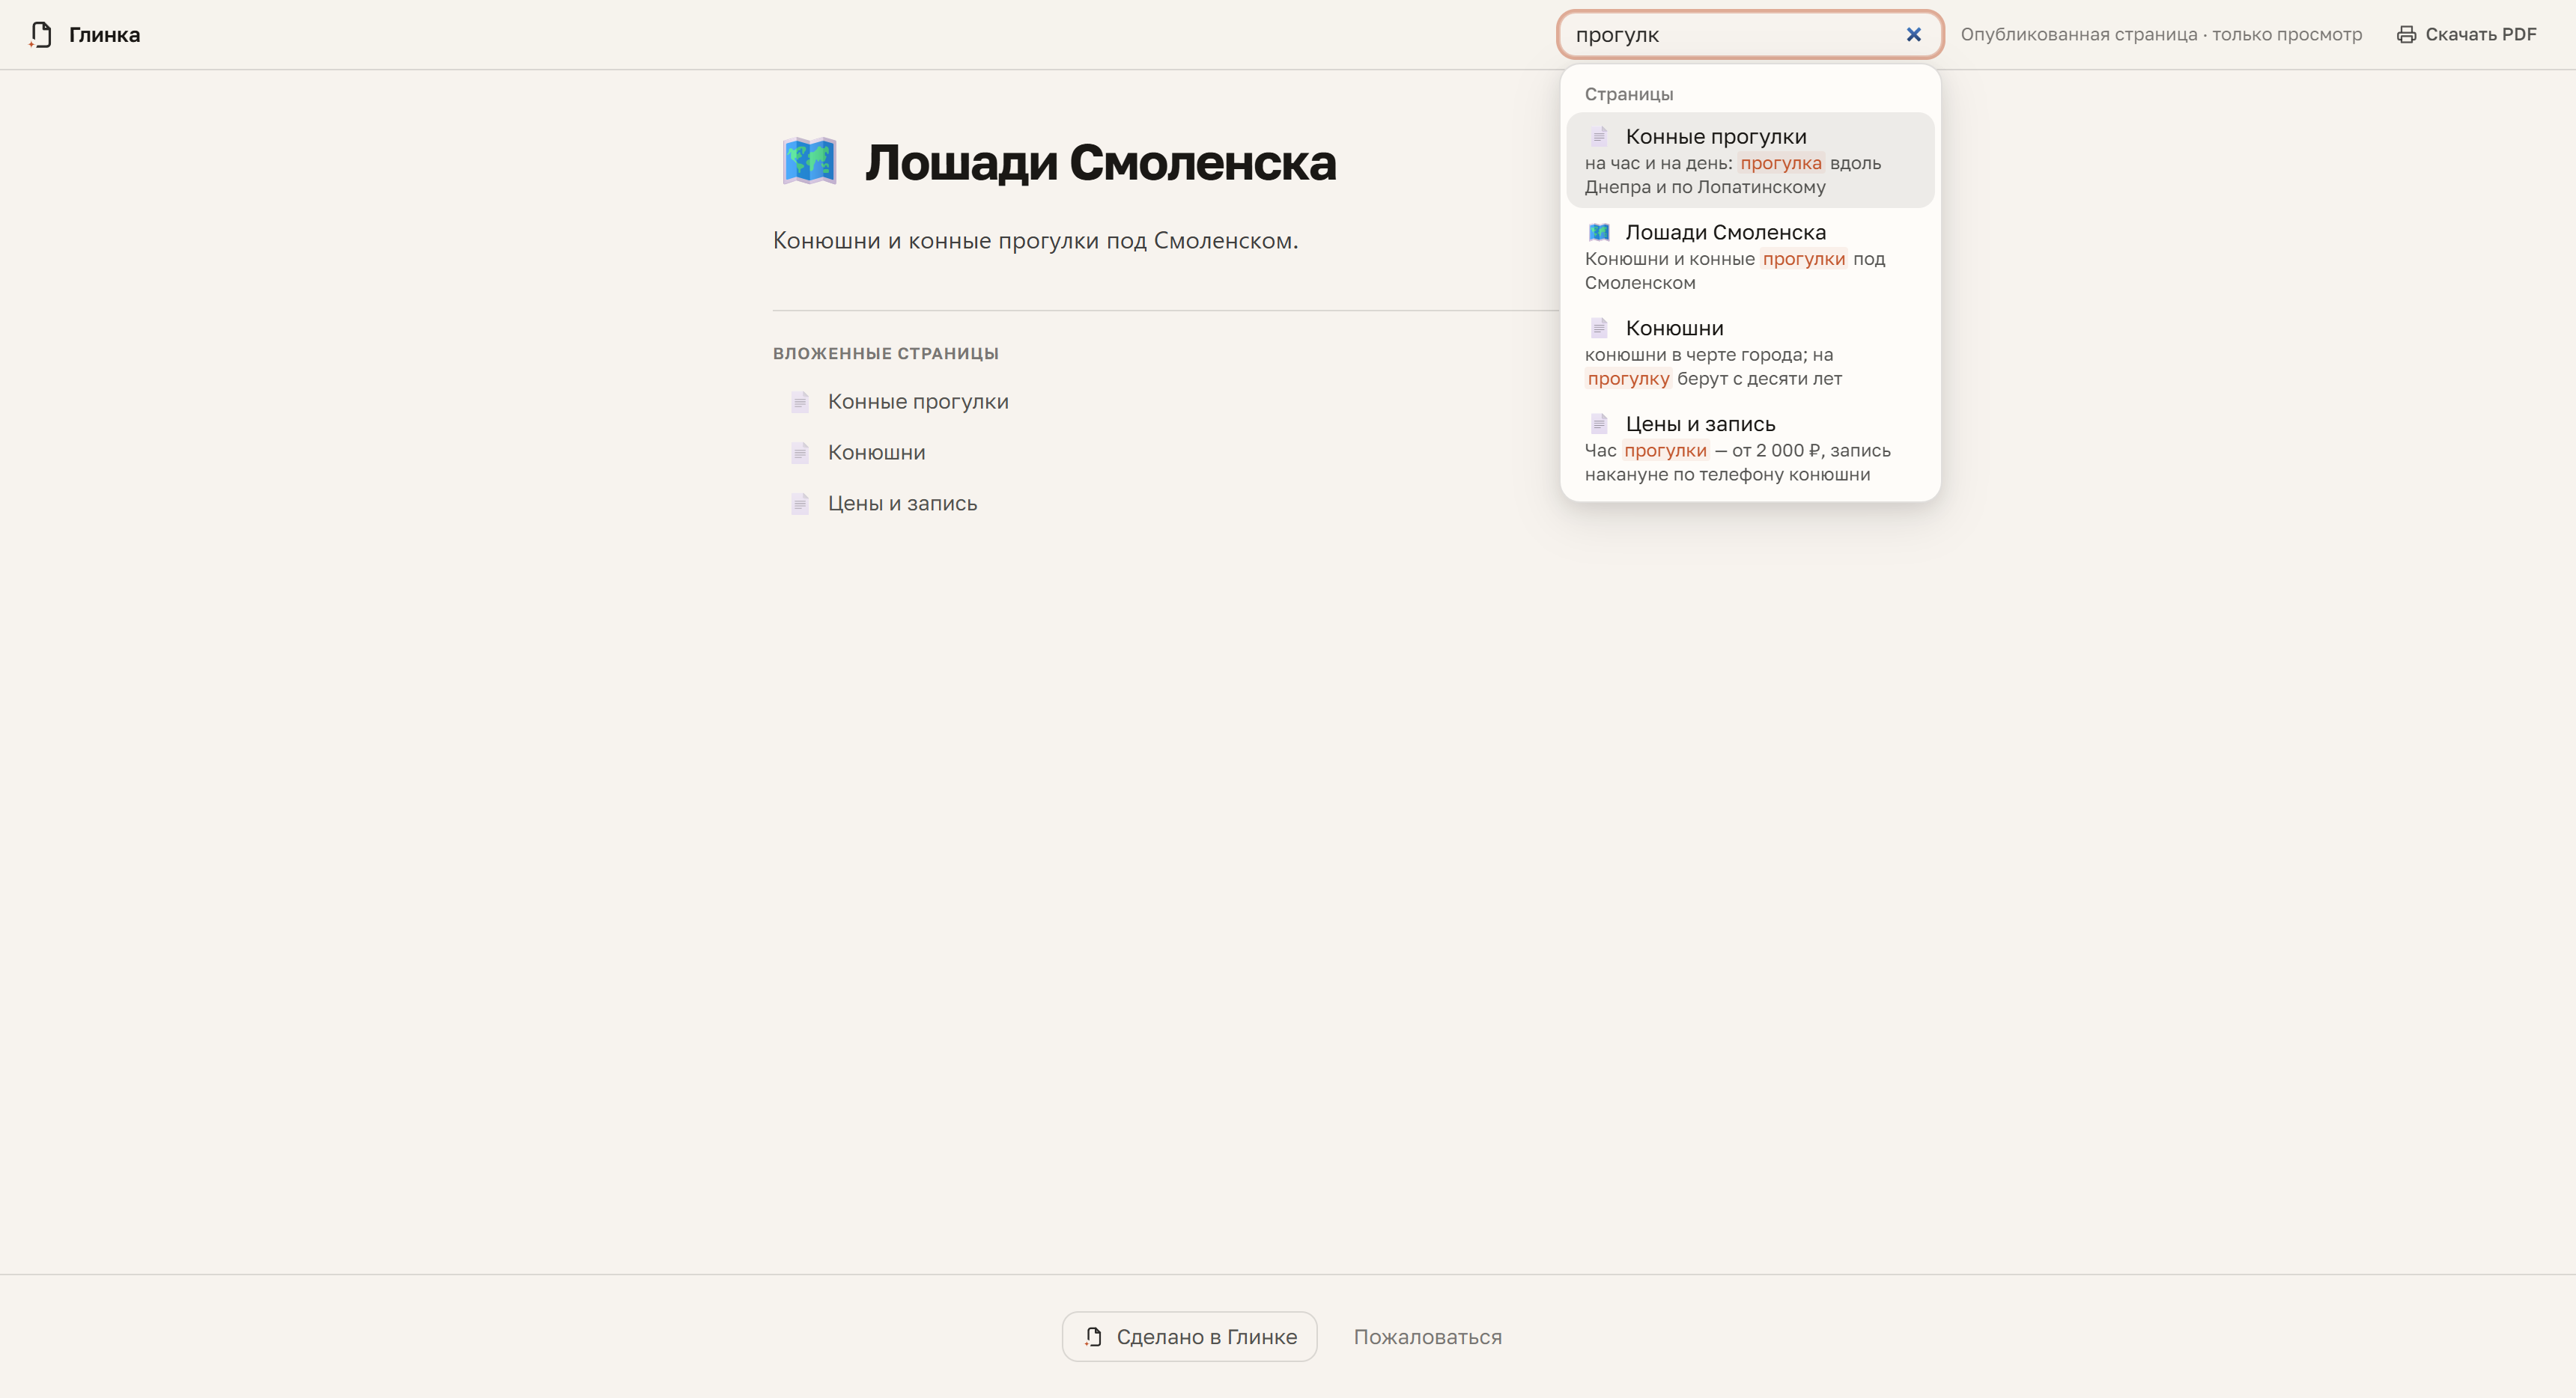Click the Скачать PDF button

[2466, 35]
